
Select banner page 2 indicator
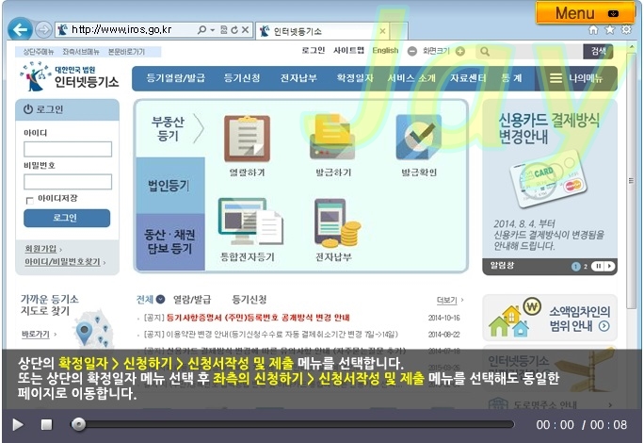pyautogui.click(x=586, y=267)
